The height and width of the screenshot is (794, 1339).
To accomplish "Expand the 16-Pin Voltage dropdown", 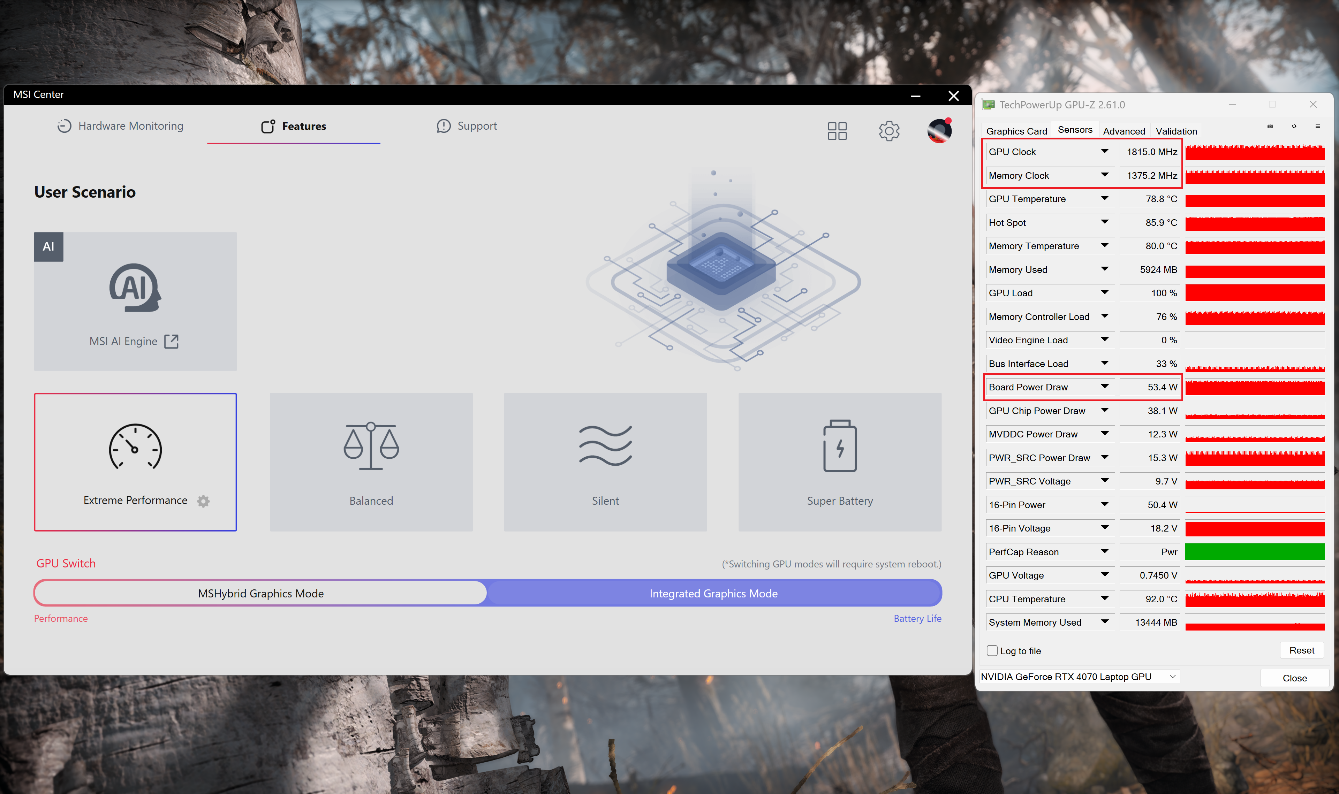I will click(x=1105, y=528).
